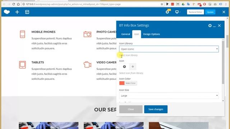This screenshot has height=129, width=230.
Task: Open responsive preview device dropdown
Action: [178, 12]
